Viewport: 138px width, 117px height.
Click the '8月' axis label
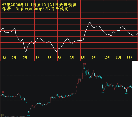point(83,58)
